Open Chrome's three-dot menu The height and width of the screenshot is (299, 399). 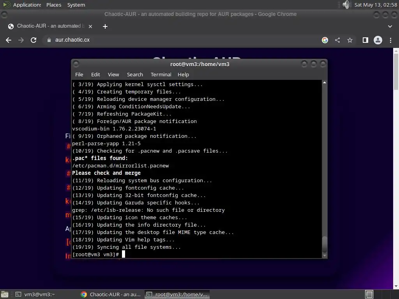click(x=390, y=40)
